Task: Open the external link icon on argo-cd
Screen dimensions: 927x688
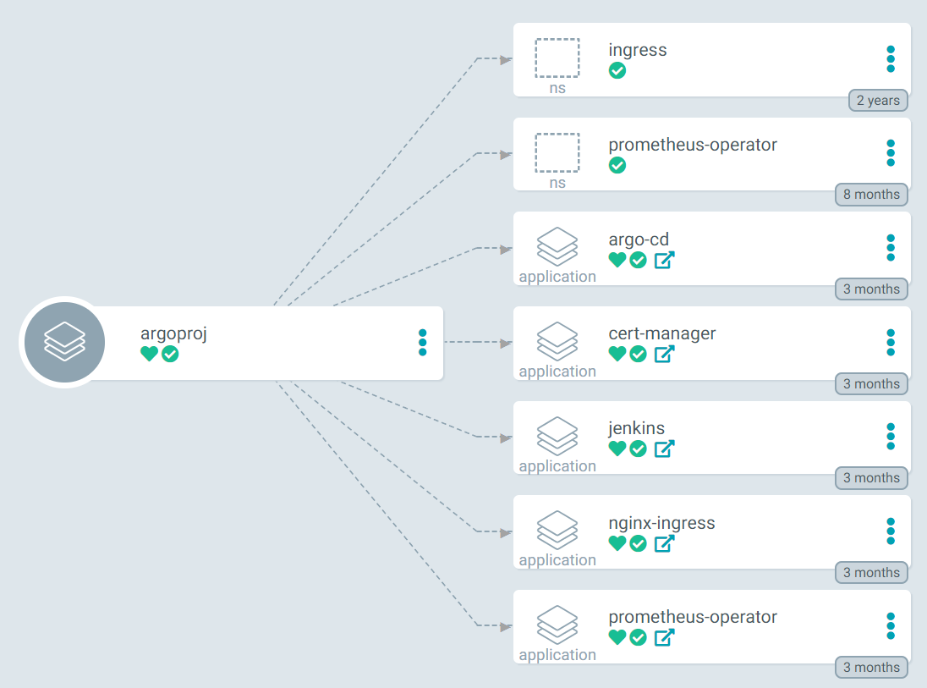Action: (x=664, y=260)
